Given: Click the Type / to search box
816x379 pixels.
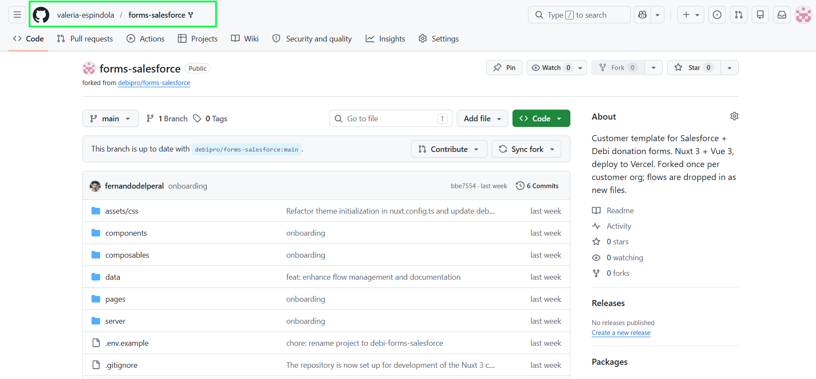Looking at the screenshot, I should 579,15.
